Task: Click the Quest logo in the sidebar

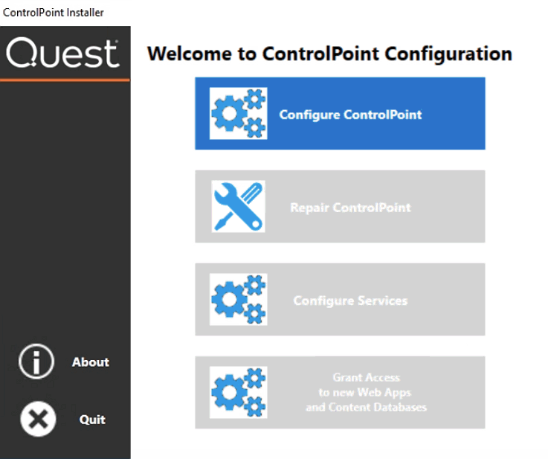Action: (x=62, y=54)
